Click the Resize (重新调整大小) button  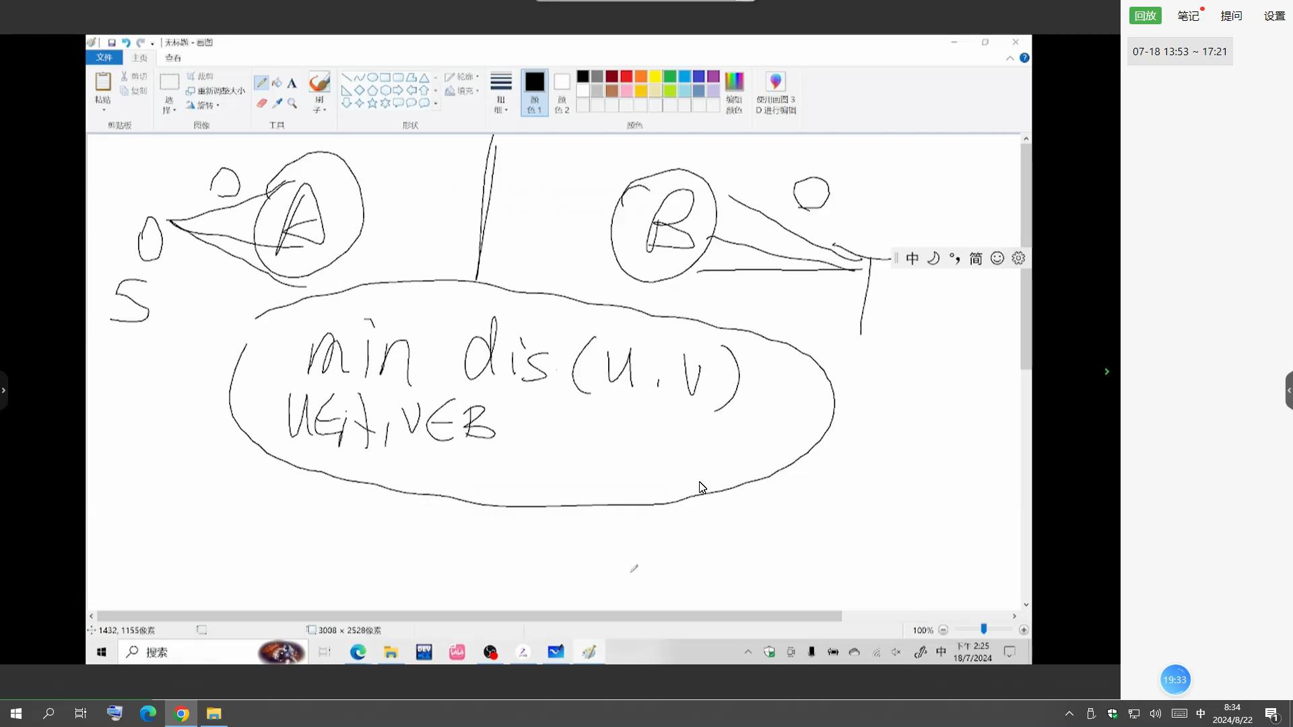click(216, 91)
